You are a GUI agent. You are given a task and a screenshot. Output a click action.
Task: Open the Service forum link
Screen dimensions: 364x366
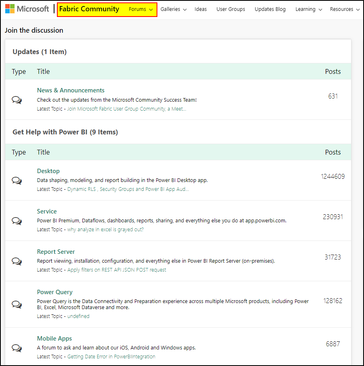(47, 211)
